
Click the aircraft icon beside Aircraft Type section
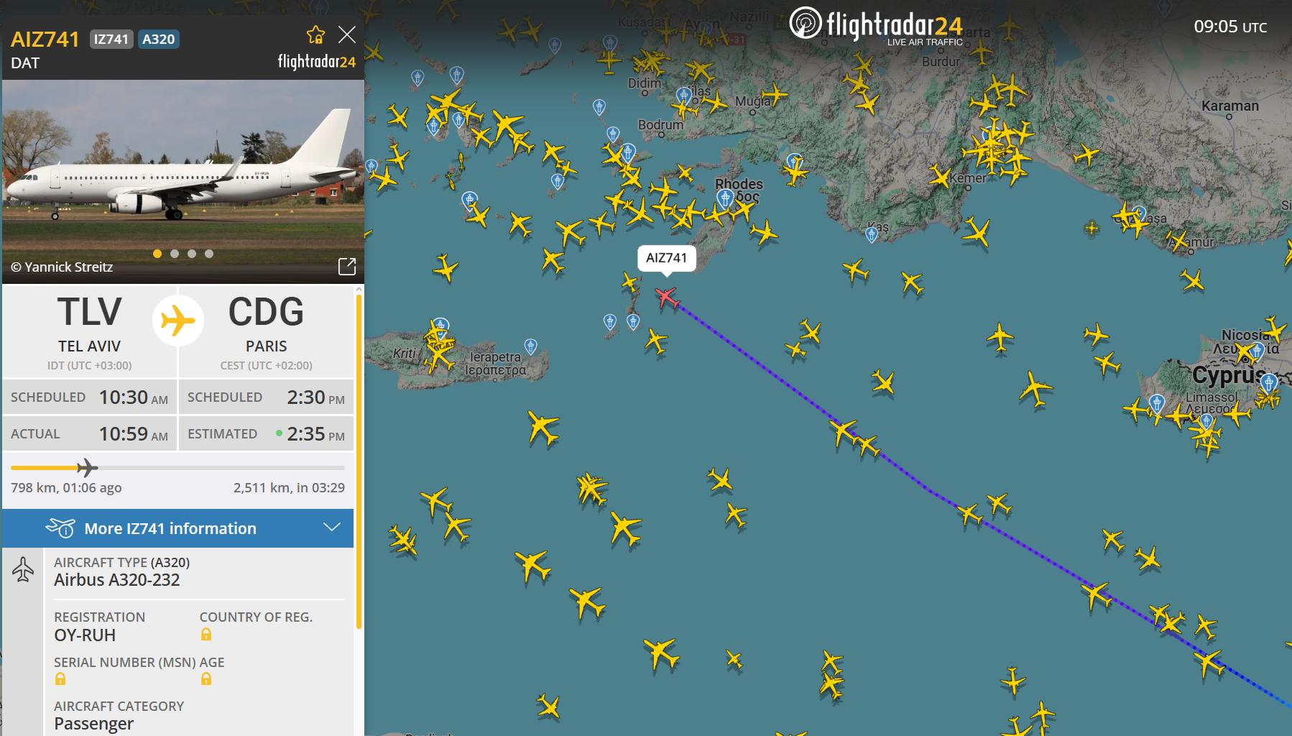pos(23,570)
